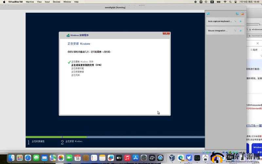Open the Apple menu
The width and height of the screenshot is (262, 164).
point(4,2)
